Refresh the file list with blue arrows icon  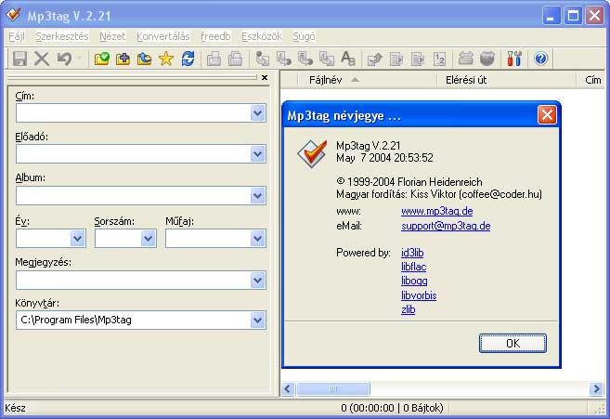pyautogui.click(x=188, y=59)
